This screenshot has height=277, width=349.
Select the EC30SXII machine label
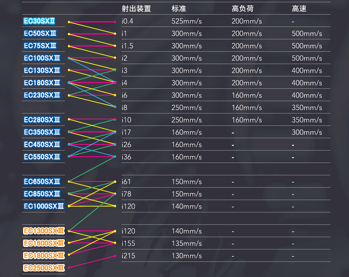(x=39, y=21)
